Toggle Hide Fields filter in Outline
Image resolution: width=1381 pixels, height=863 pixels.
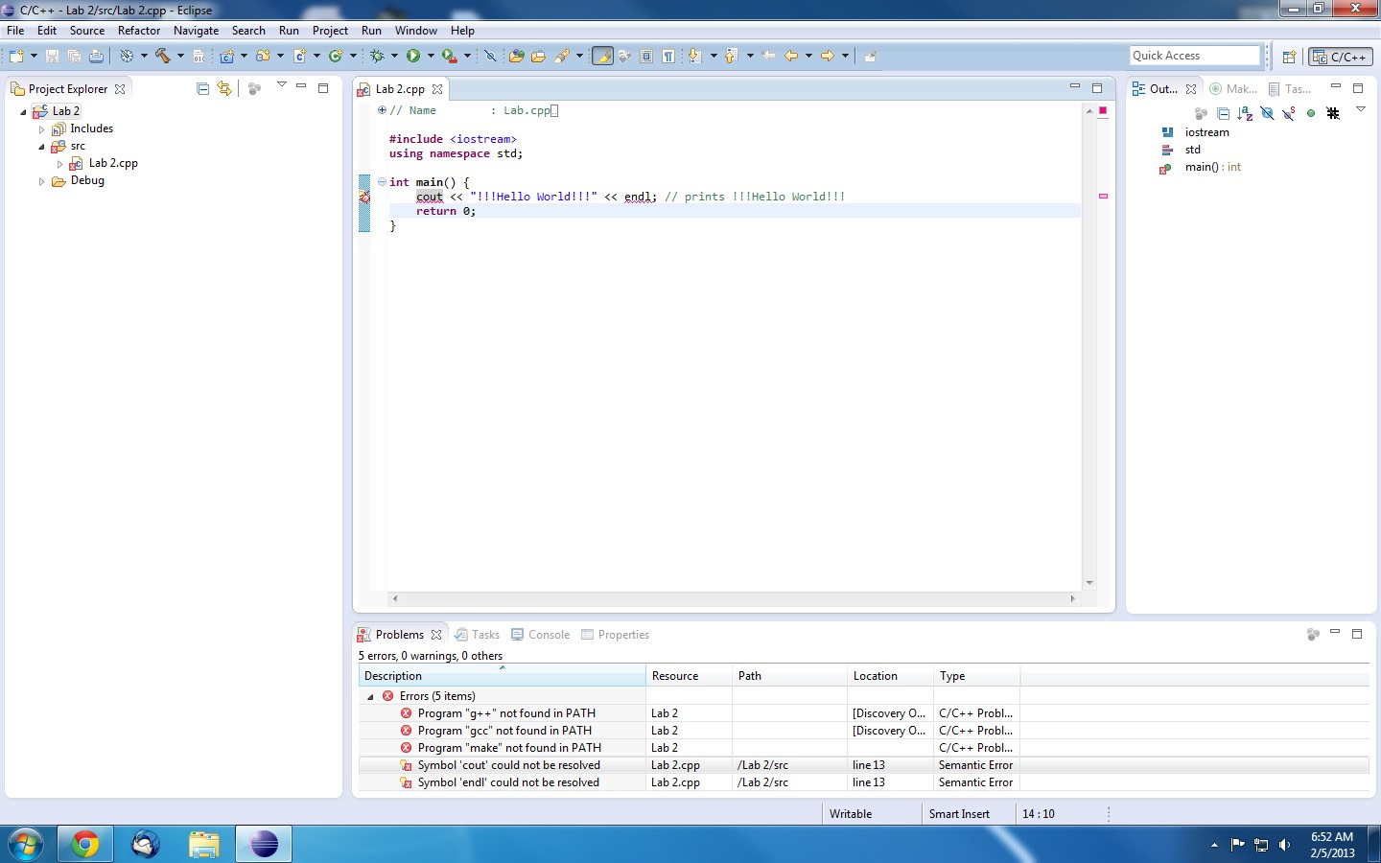[1267, 113]
